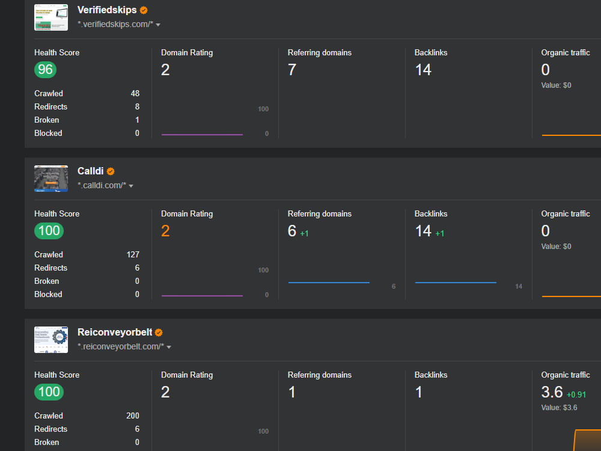Click Calldi Referring domains value 6
Viewport: 601px width, 451px height.
click(292, 231)
